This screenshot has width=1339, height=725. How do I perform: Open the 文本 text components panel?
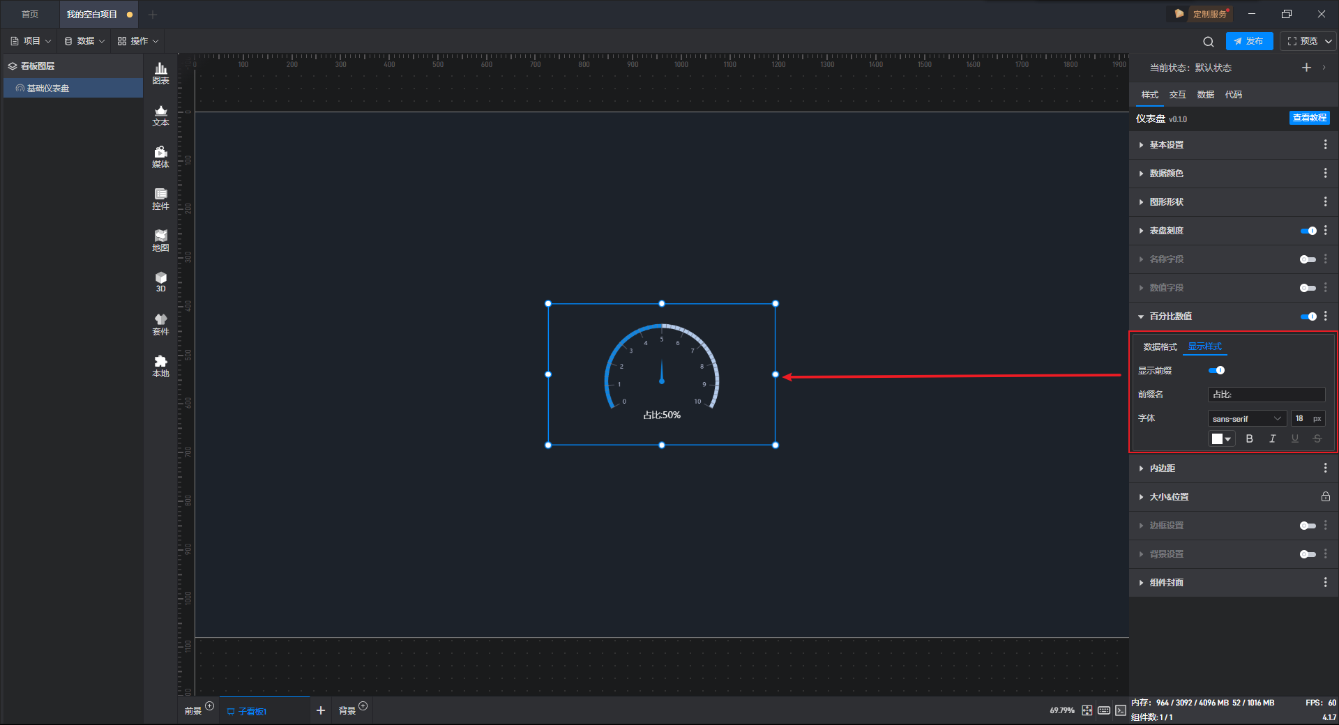(160, 115)
